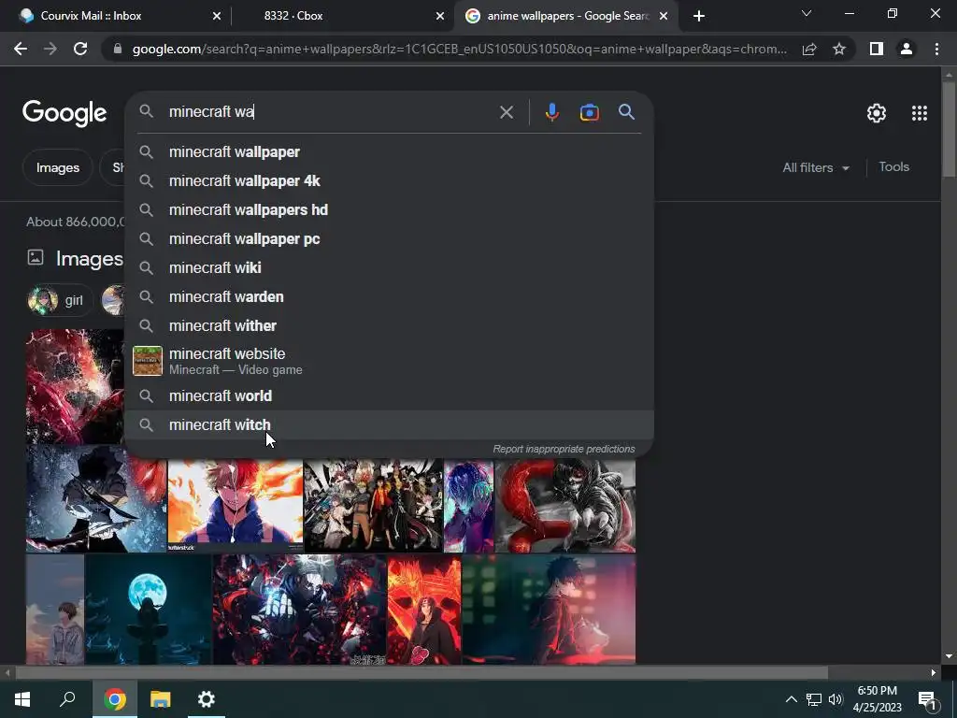Viewport: 957px width, 718px height.
Task: Click the Images section heading
Action: (x=89, y=259)
